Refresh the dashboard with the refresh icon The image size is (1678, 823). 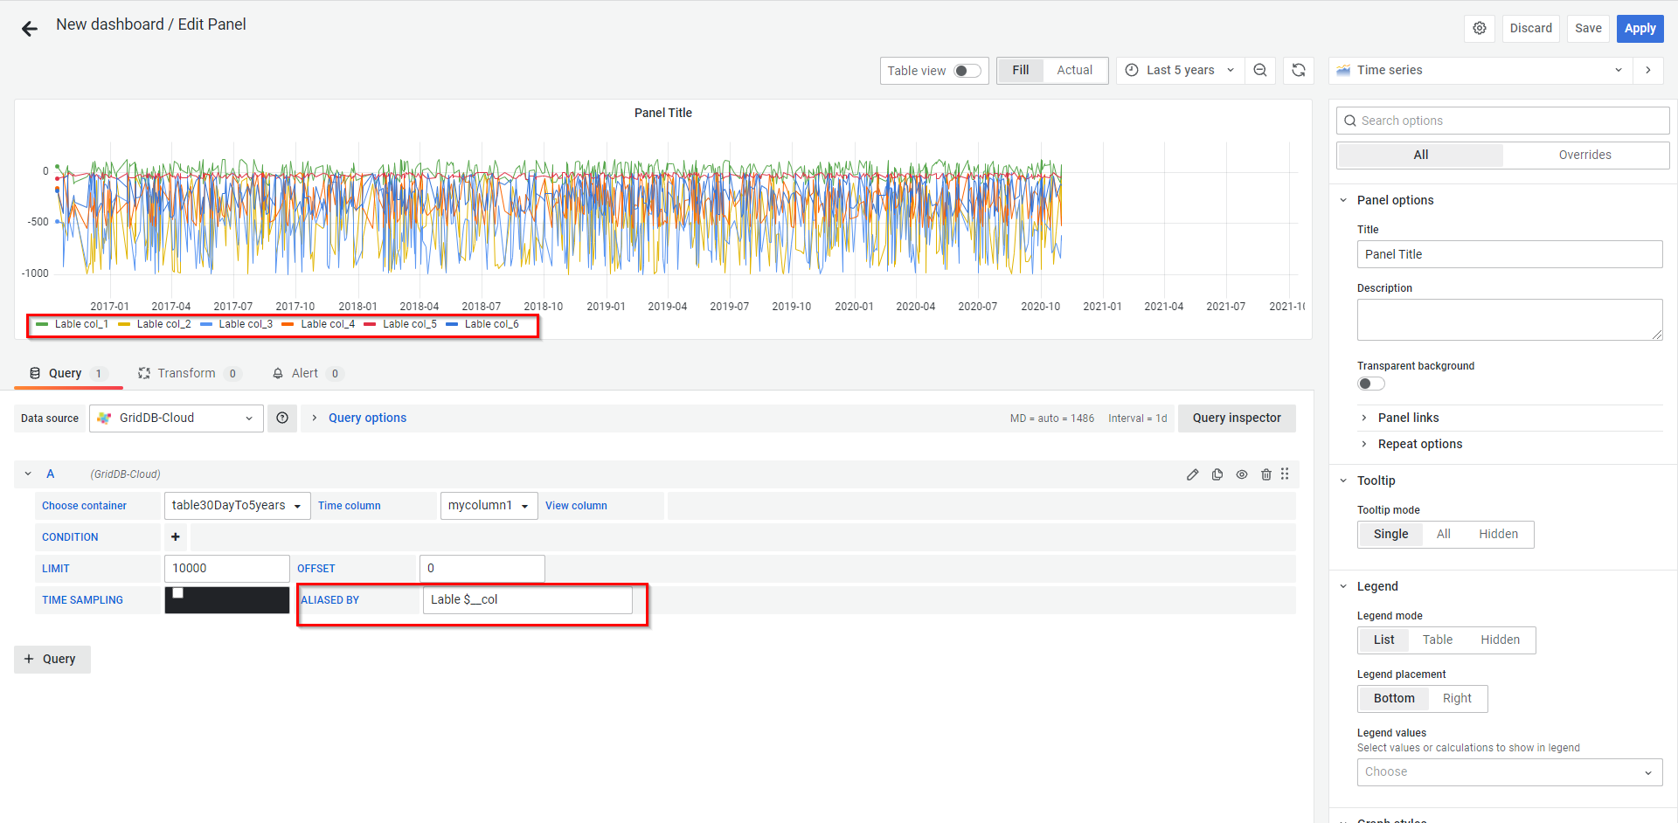click(x=1299, y=70)
